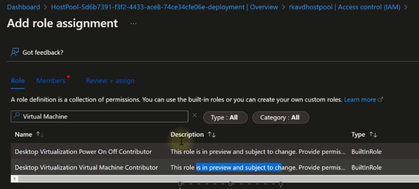Open the Type : All filter

[x=225, y=118]
